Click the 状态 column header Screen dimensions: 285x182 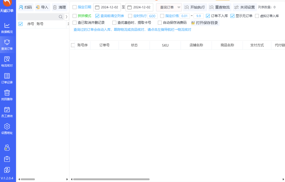tap(134, 45)
